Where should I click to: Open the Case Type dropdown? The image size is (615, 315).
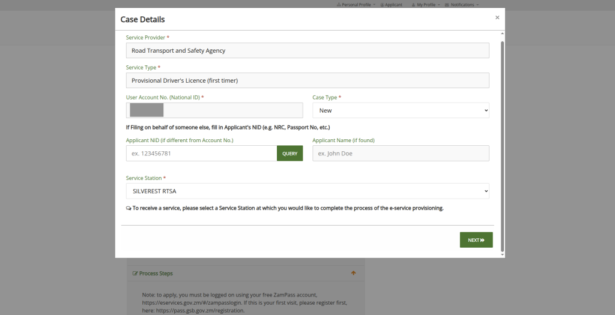click(401, 110)
